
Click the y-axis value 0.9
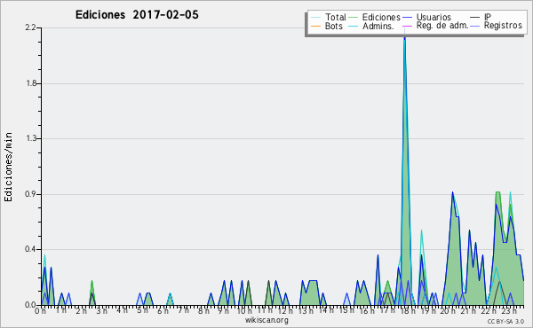(x=30, y=194)
